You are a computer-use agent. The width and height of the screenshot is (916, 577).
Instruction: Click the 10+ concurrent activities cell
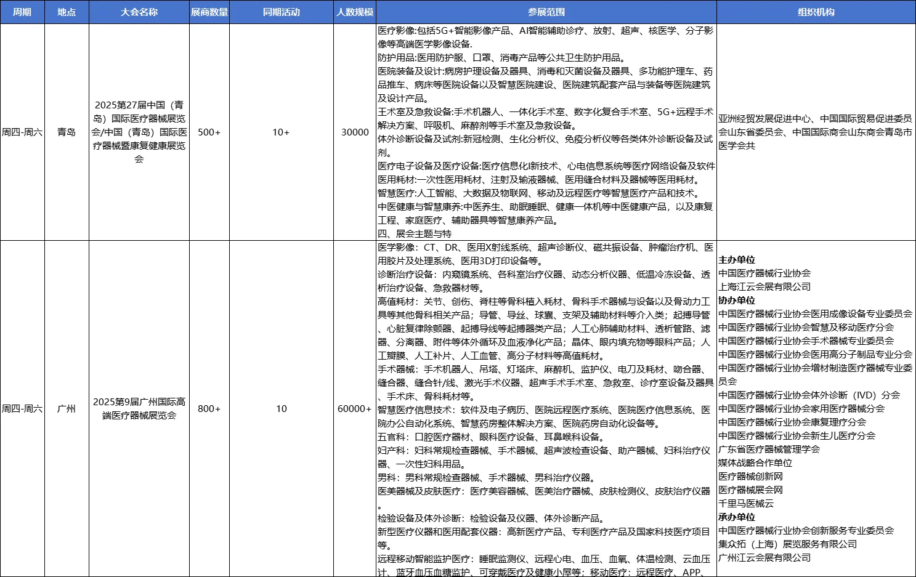pyautogui.click(x=282, y=132)
